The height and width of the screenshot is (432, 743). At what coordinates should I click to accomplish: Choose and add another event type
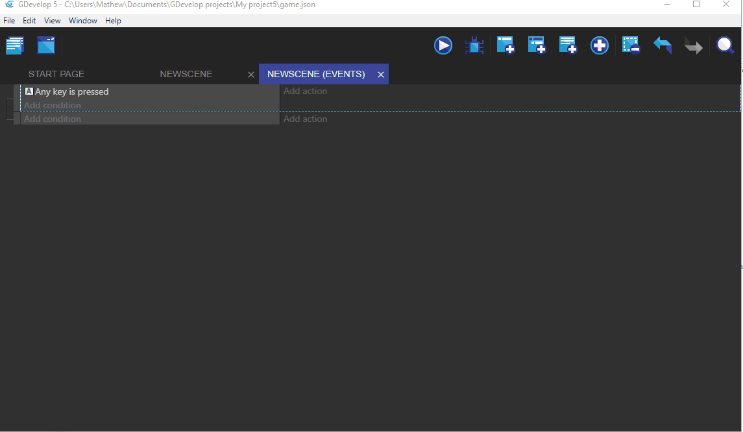click(x=599, y=45)
